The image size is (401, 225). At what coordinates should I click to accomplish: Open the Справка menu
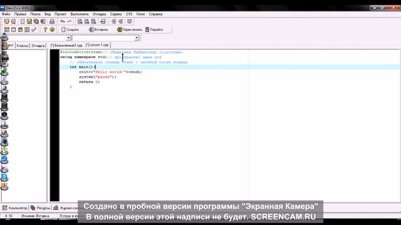(x=155, y=14)
